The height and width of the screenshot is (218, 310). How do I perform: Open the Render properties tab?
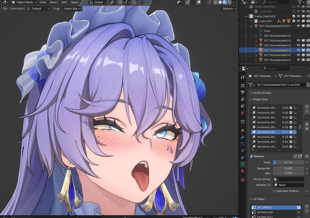243,85
